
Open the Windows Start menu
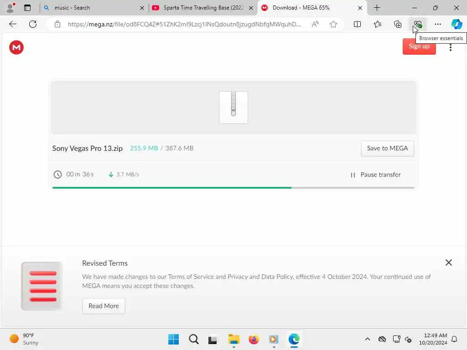(x=173, y=339)
